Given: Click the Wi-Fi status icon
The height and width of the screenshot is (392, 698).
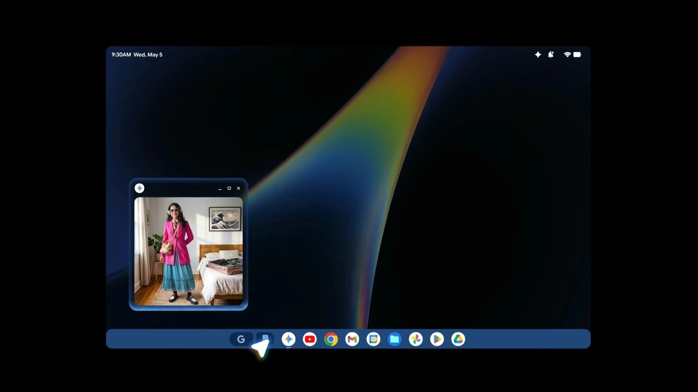Looking at the screenshot, I should click(x=567, y=55).
